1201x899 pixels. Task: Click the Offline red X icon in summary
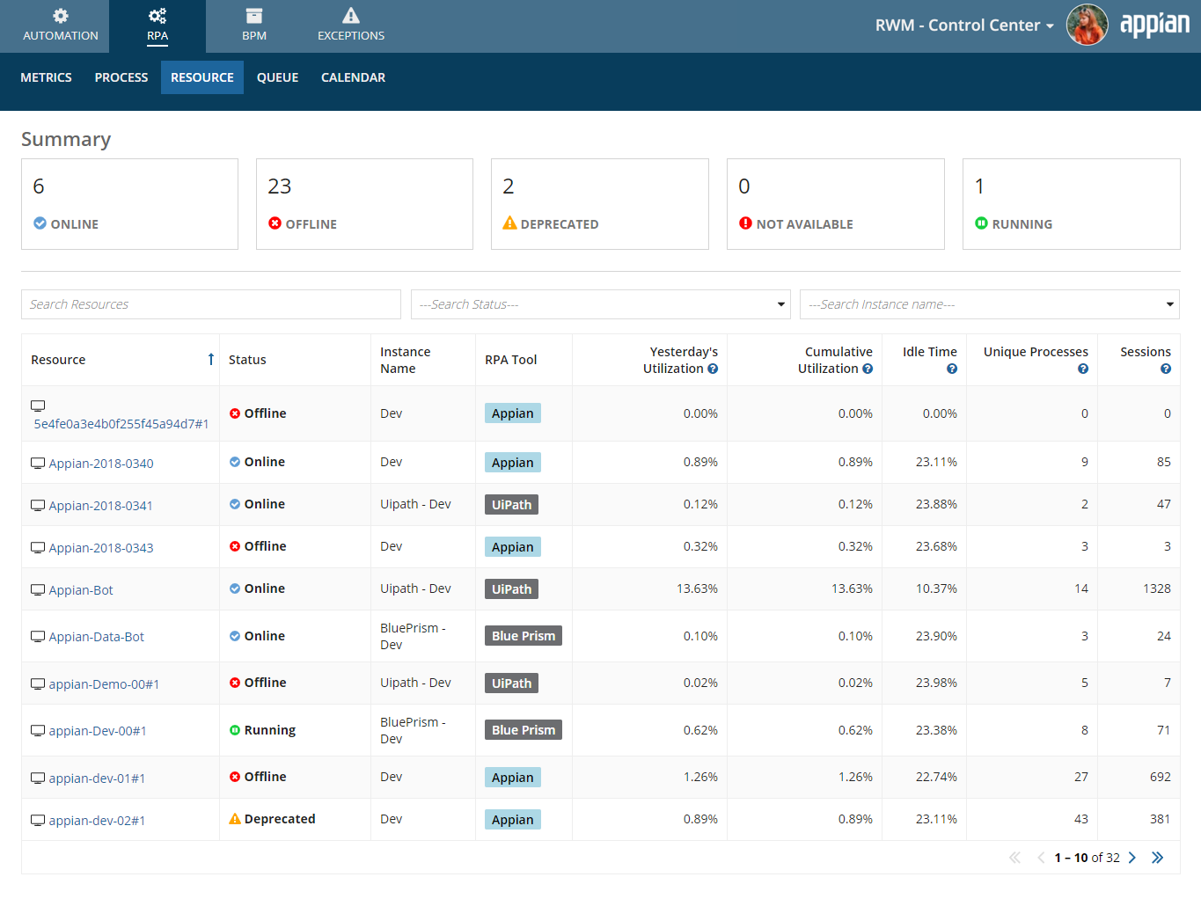pos(275,223)
